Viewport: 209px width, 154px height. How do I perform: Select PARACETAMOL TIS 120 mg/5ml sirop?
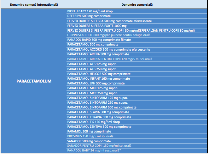click(137, 122)
